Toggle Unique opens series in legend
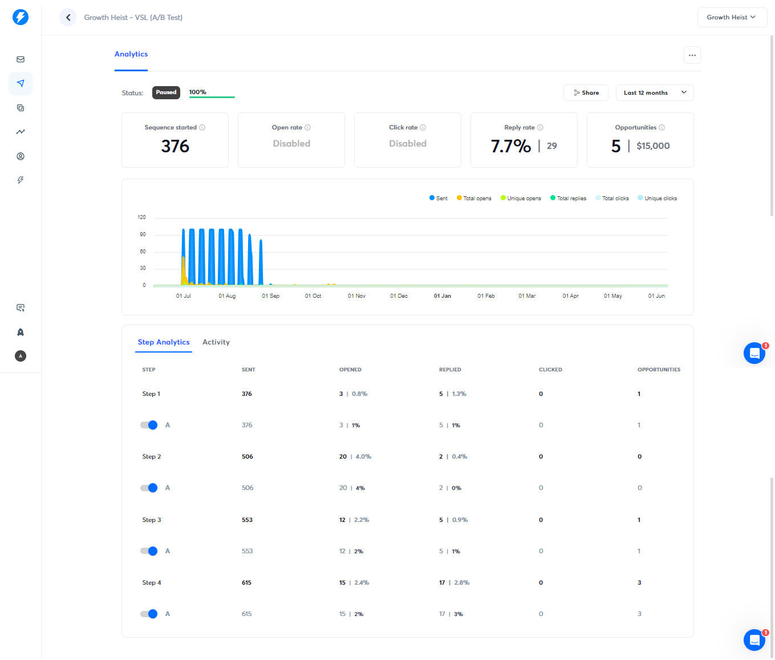The height and width of the screenshot is (660, 775). point(521,199)
